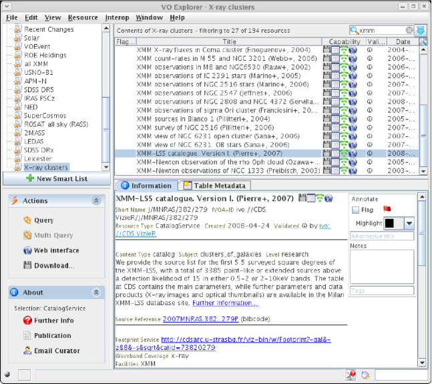Click the wifi-like service icon in NGC 2547 row

coord(344,93)
